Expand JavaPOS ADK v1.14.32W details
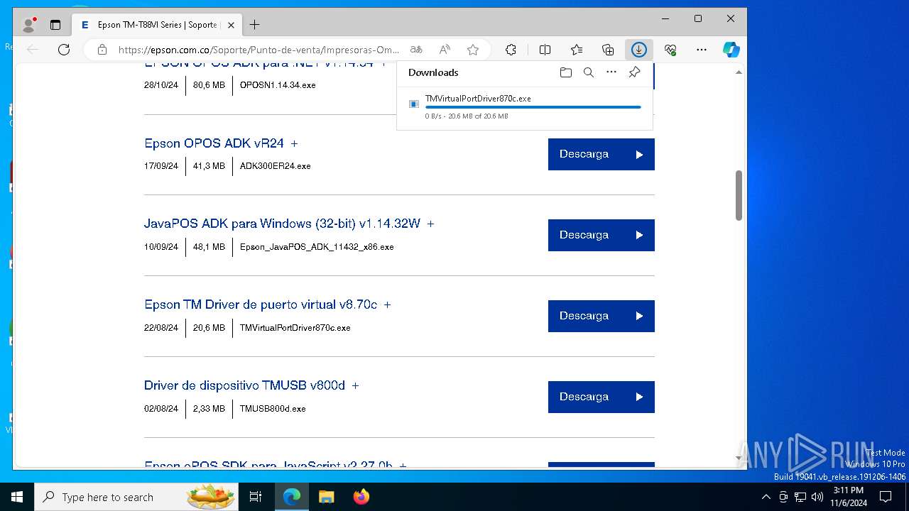Image resolution: width=909 pixels, height=511 pixels. pyautogui.click(x=430, y=224)
